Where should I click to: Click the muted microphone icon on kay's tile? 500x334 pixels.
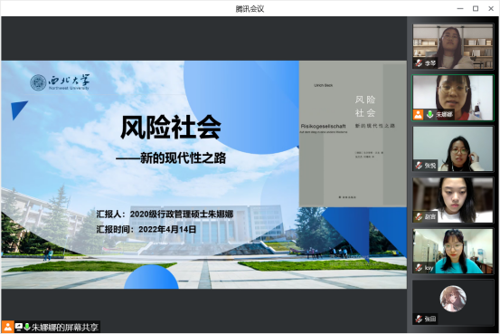pyautogui.click(x=419, y=268)
